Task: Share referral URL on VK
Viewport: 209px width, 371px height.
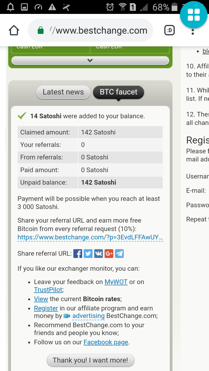Action: coord(99,254)
